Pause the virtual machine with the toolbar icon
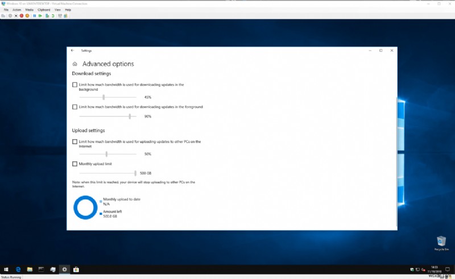This screenshot has width=455, height=279. pyautogui.click(x=35, y=16)
